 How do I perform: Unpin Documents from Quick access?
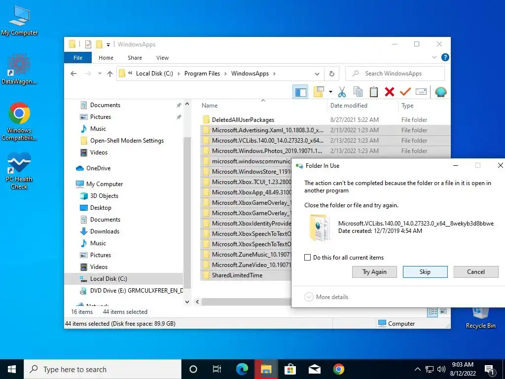179,105
